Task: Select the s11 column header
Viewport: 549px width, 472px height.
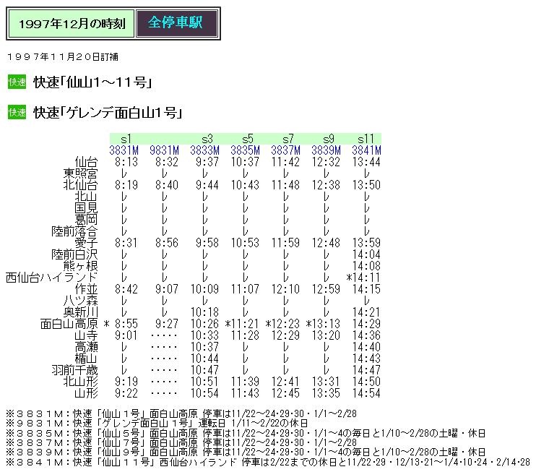Action: coord(366,139)
